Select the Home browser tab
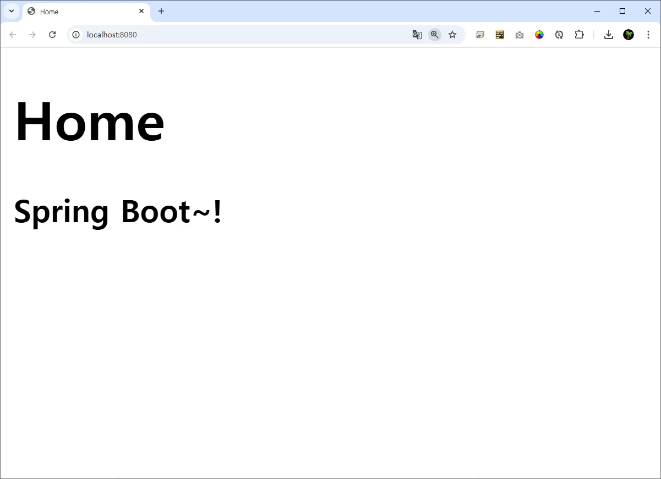This screenshot has width=661, height=479. point(86,12)
